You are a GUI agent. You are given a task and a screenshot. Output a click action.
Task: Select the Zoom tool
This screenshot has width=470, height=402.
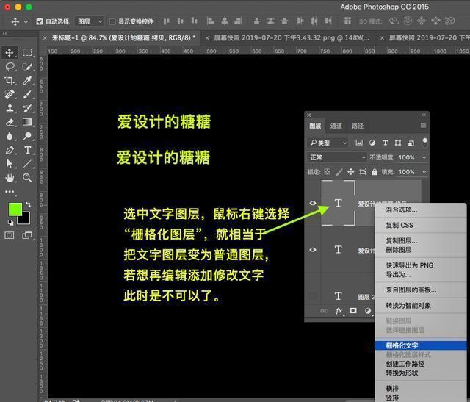[27, 178]
